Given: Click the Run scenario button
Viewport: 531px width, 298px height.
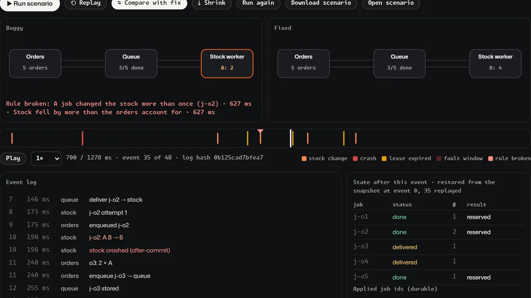Looking at the screenshot, I should [x=30, y=4].
